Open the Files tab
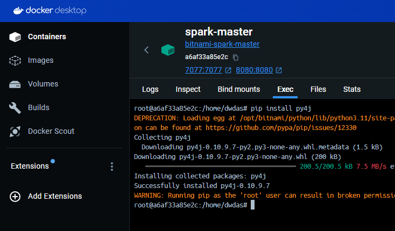Viewport: 395px width, 231px height. pos(318,89)
